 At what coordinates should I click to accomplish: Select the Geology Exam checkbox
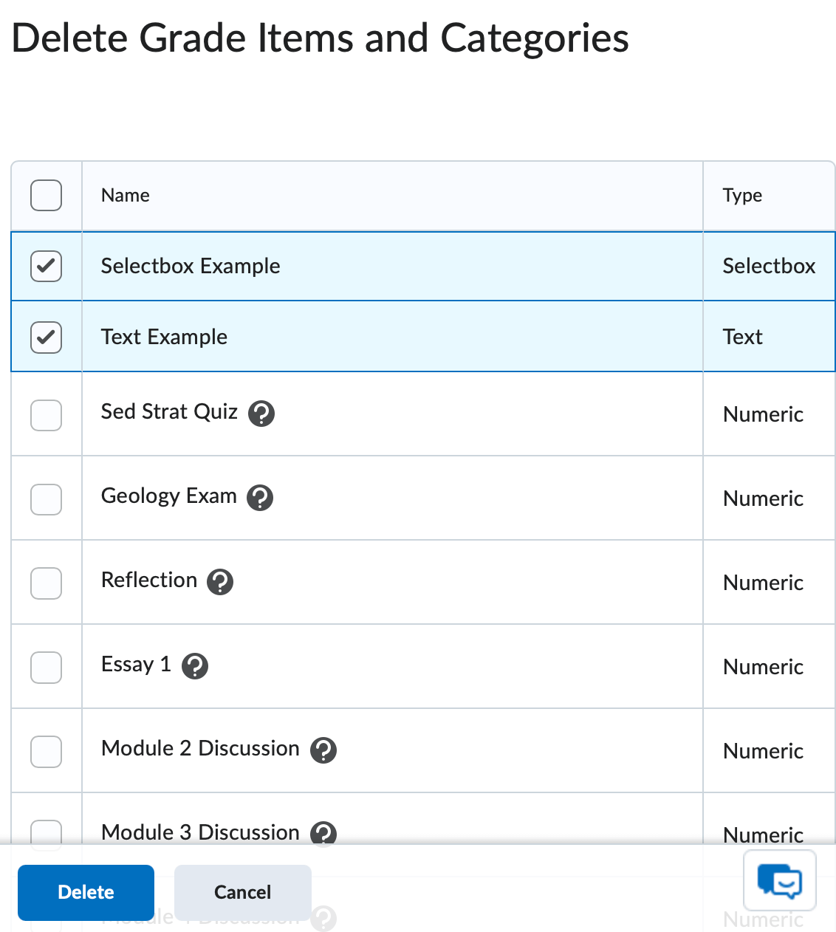46,499
